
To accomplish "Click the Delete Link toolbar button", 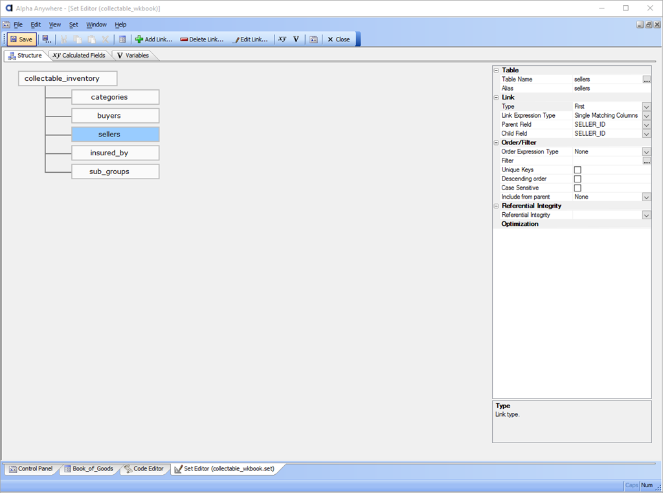I will tap(201, 39).
